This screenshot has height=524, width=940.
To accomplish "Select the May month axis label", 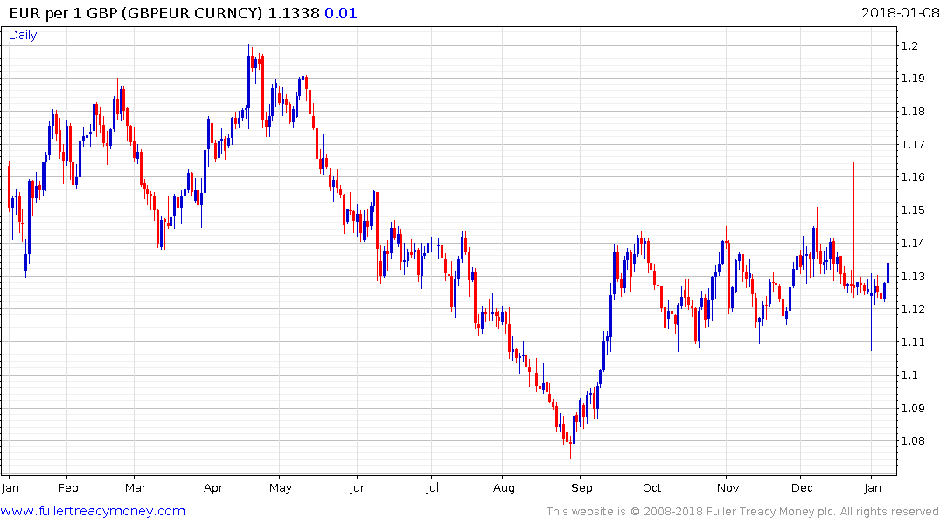I will pos(281,487).
